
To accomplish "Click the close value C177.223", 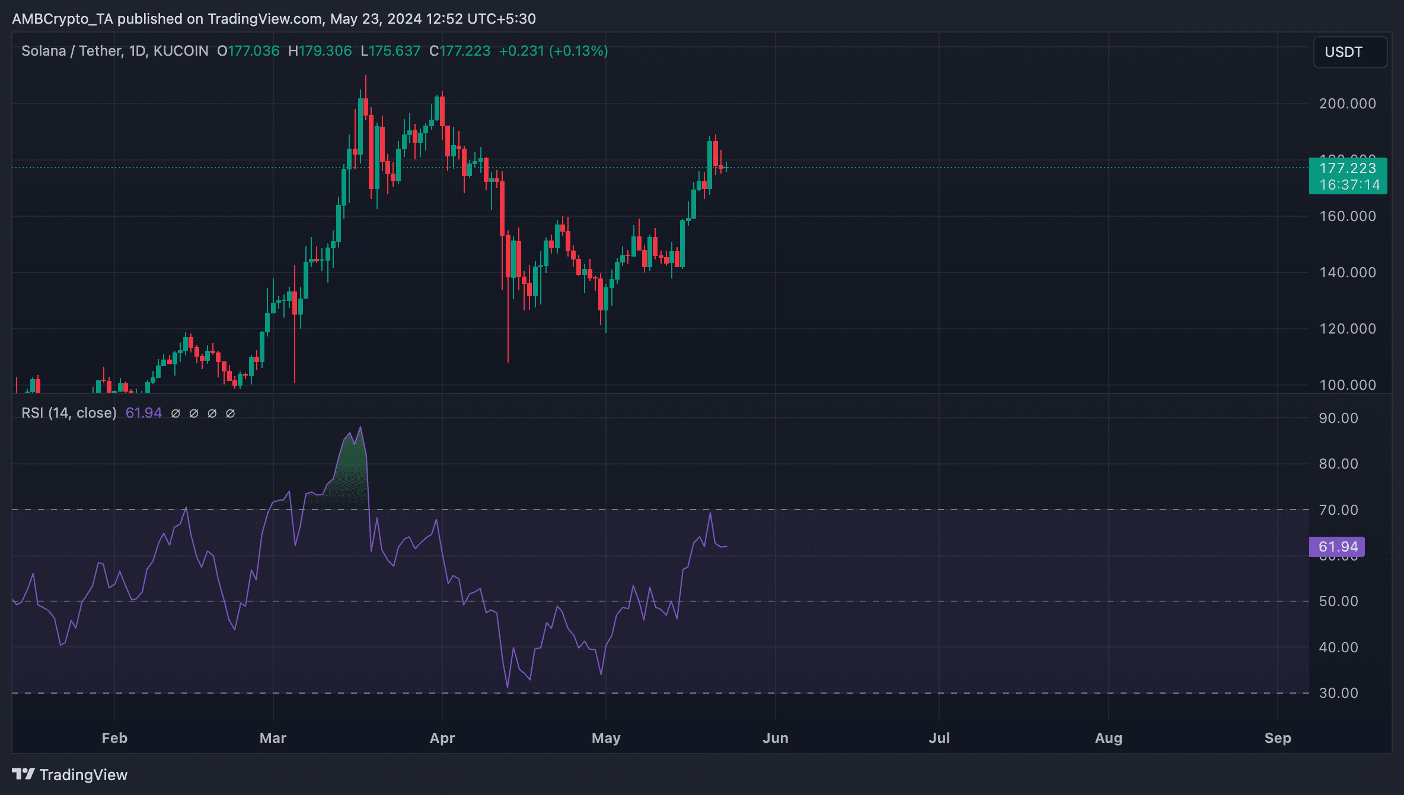I will [x=460, y=51].
